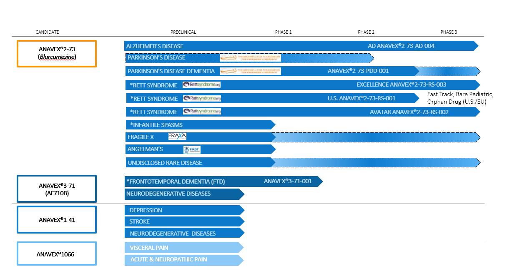Click the Rettsyndrome.org logo in the U.S. ANAVEX®2-73-RS-001 row
This screenshot has height=271, width=507.
202,99
